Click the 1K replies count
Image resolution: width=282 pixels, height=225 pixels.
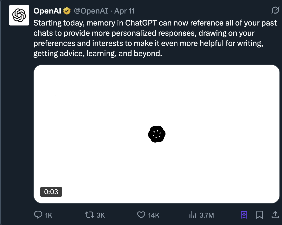point(48,215)
